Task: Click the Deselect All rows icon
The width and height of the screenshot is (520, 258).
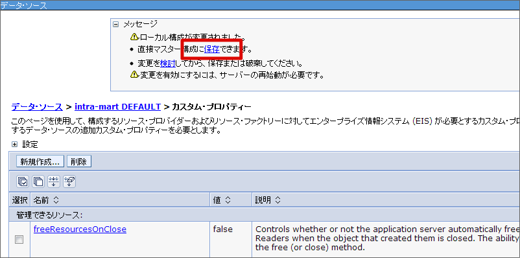Action: (x=38, y=181)
